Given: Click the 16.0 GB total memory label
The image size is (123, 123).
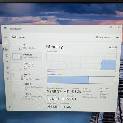Looking at the screenshot, I should (x=113, y=48).
